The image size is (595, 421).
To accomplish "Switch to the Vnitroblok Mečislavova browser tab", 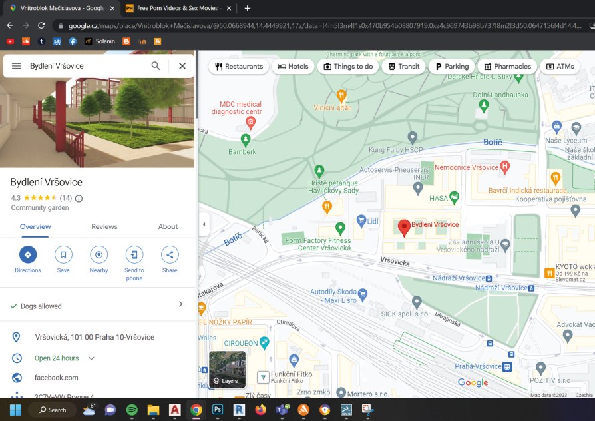I will [63, 8].
